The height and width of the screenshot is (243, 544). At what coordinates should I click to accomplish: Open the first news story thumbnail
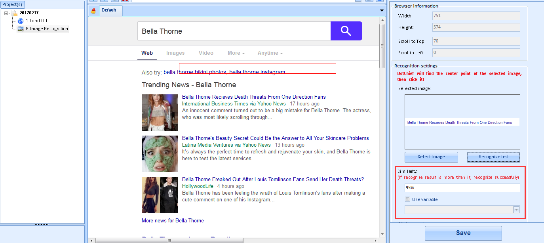[x=160, y=113]
